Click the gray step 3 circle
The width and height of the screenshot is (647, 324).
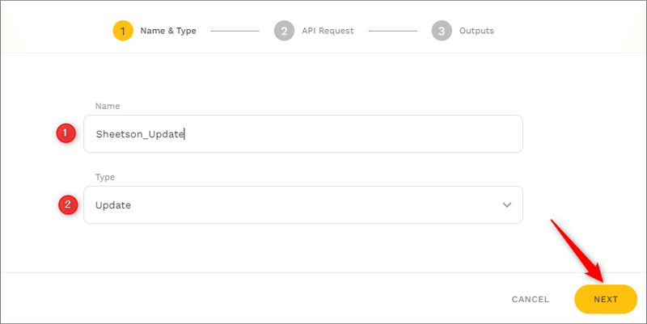click(x=441, y=31)
